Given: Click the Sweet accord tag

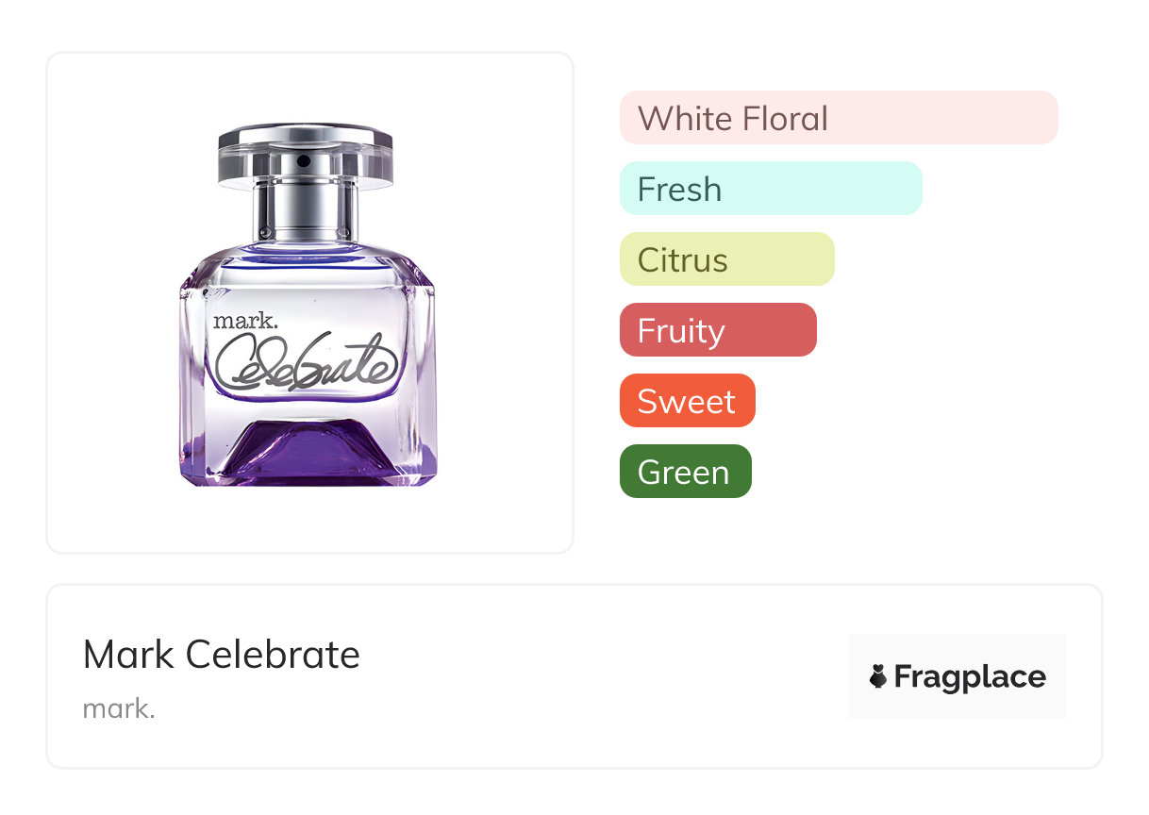Looking at the screenshot, I should pyautogui.click(x=687, y=401).
